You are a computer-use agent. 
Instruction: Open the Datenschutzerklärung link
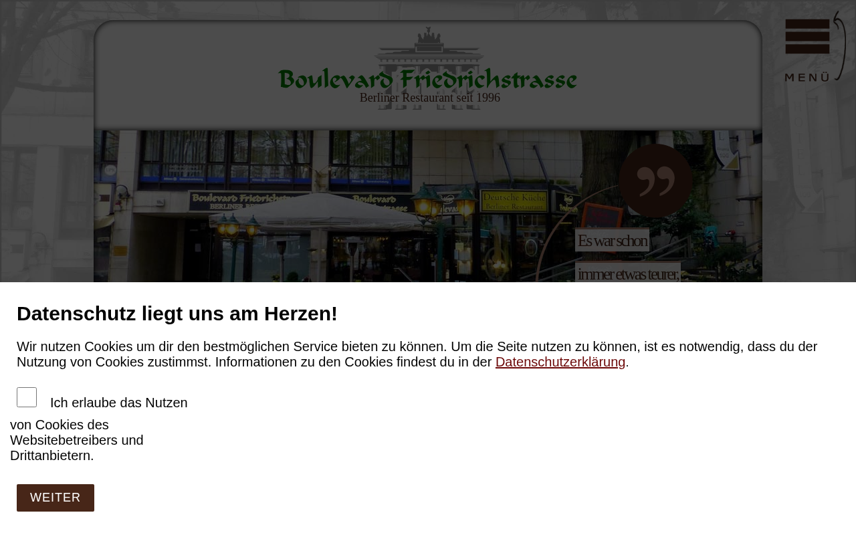click(560, 362)
